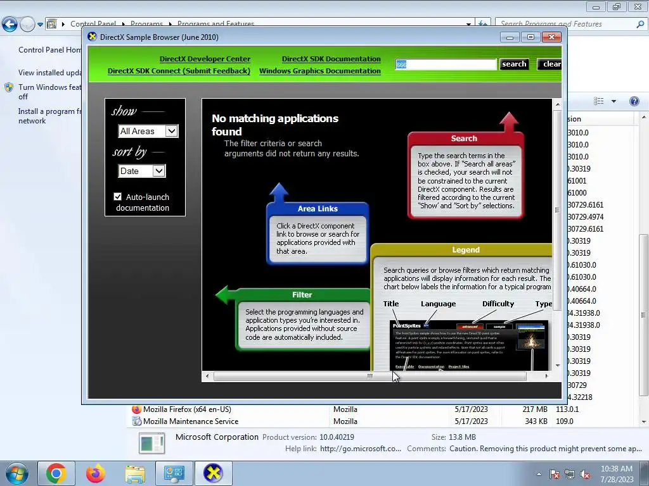Click the content pane scroll down arrow
Image resolution: width=649 pixels, height=486 pixels.
click(558, 365)
